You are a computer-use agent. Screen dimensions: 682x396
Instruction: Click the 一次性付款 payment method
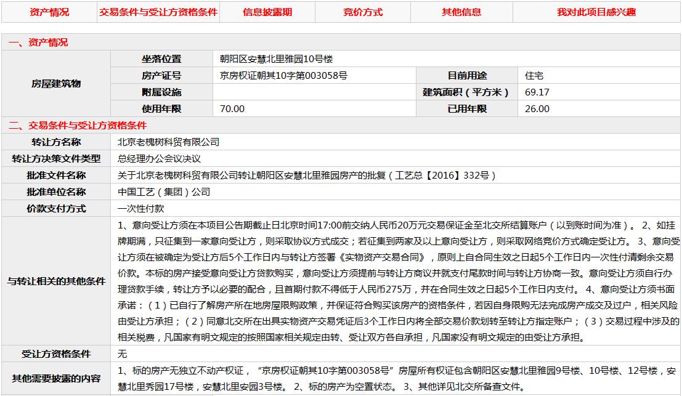click(141, 209)
